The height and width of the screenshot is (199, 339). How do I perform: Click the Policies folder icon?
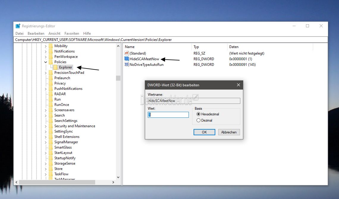point(51,62)
